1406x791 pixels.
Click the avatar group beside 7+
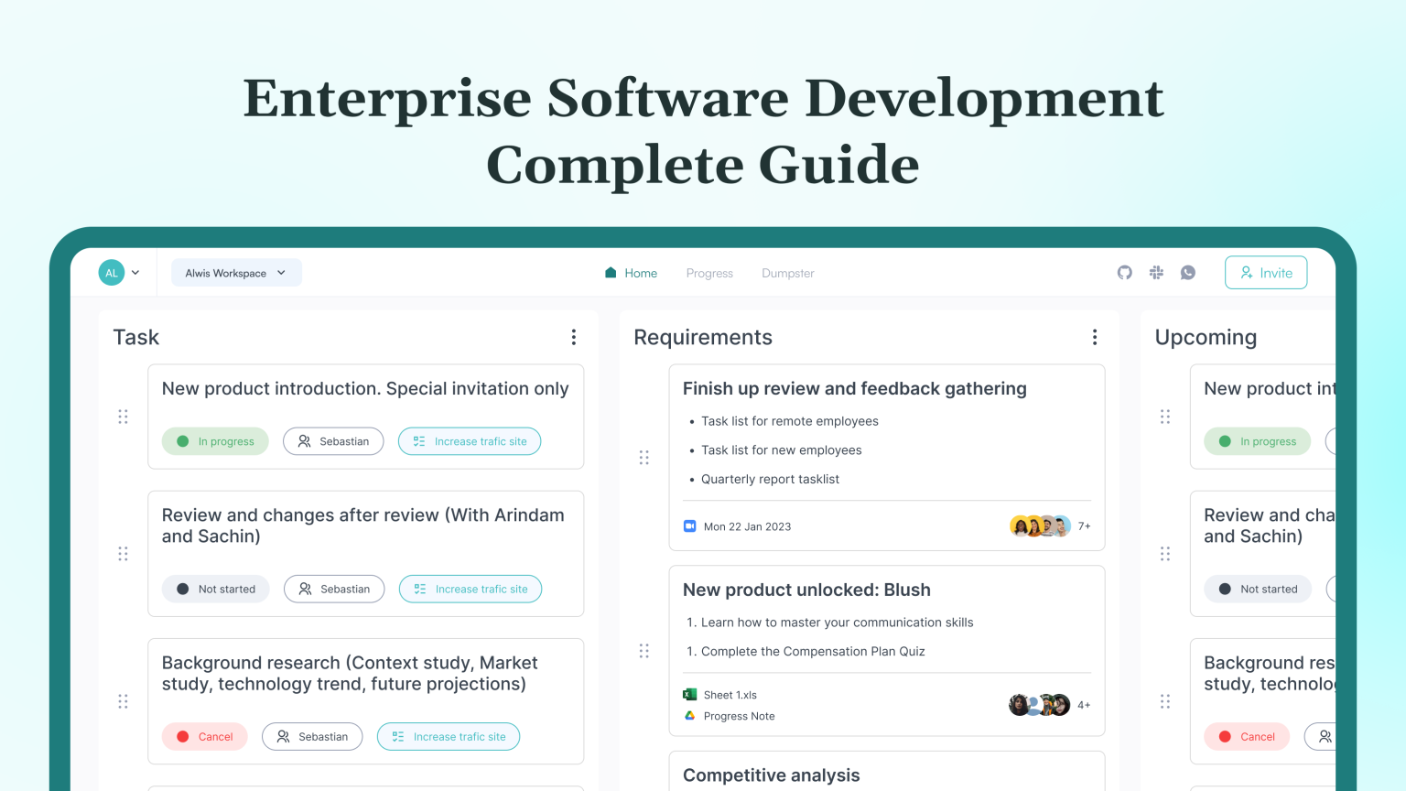[x=1040, y=526]
